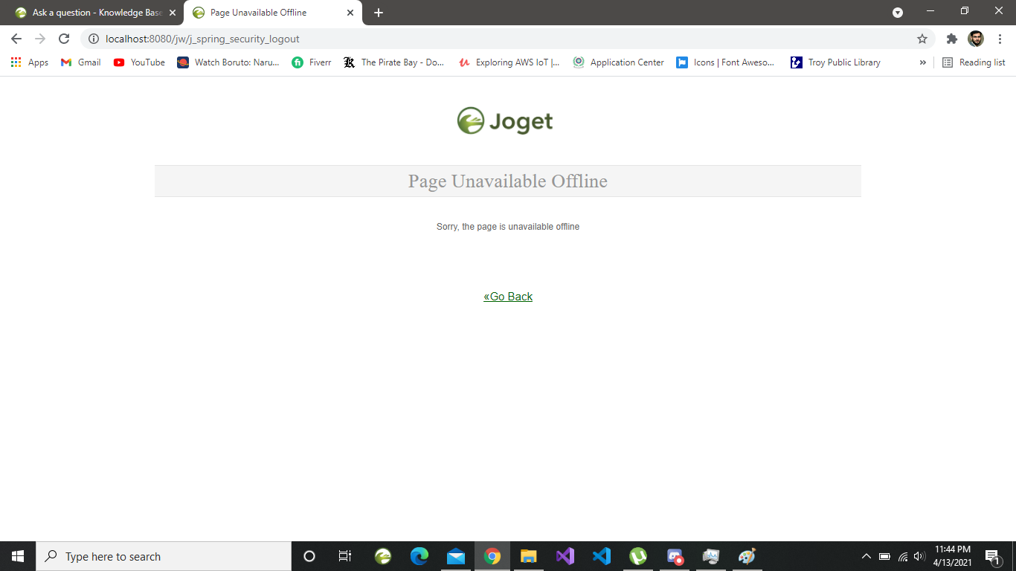
Task: Open the volume control icon
Action: click(x=919, y=556)
